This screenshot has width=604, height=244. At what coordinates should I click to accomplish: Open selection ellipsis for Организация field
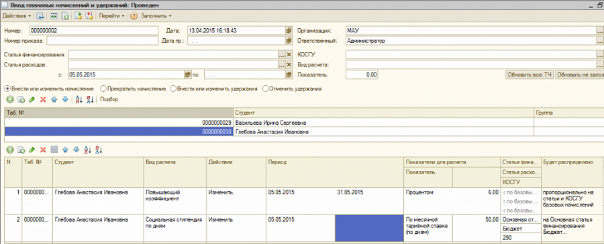pos(600,30)
